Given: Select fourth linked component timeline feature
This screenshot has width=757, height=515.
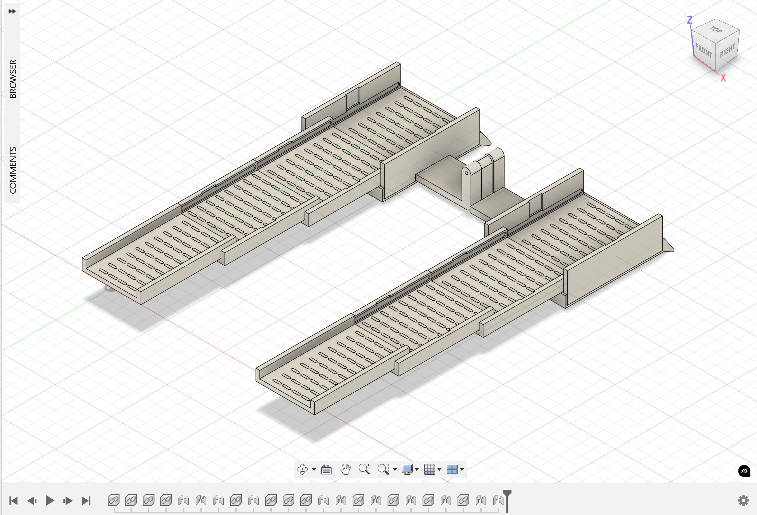Looking at the screenshot, I should (x=166, y=500).
